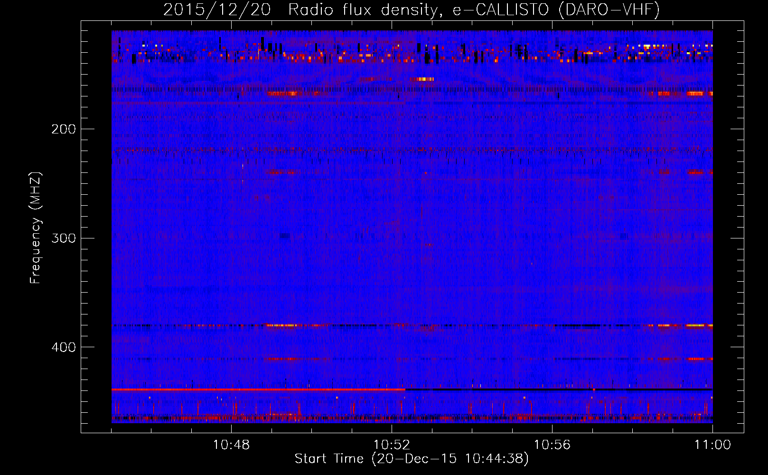Click the dark blue patch at 300 MHz near 10:58
Screen dimensions: 768x475
pos(624,236)
